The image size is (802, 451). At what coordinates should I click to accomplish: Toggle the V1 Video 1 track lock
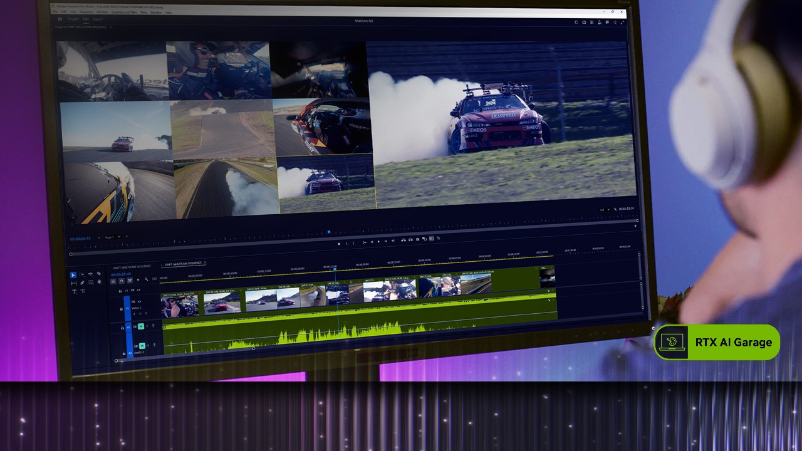coord(121,309)
